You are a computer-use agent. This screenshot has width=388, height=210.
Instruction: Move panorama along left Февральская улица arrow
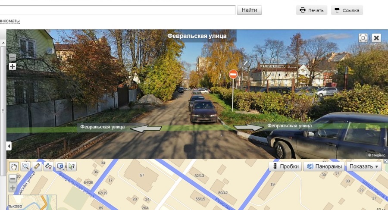tap(146, 128)
